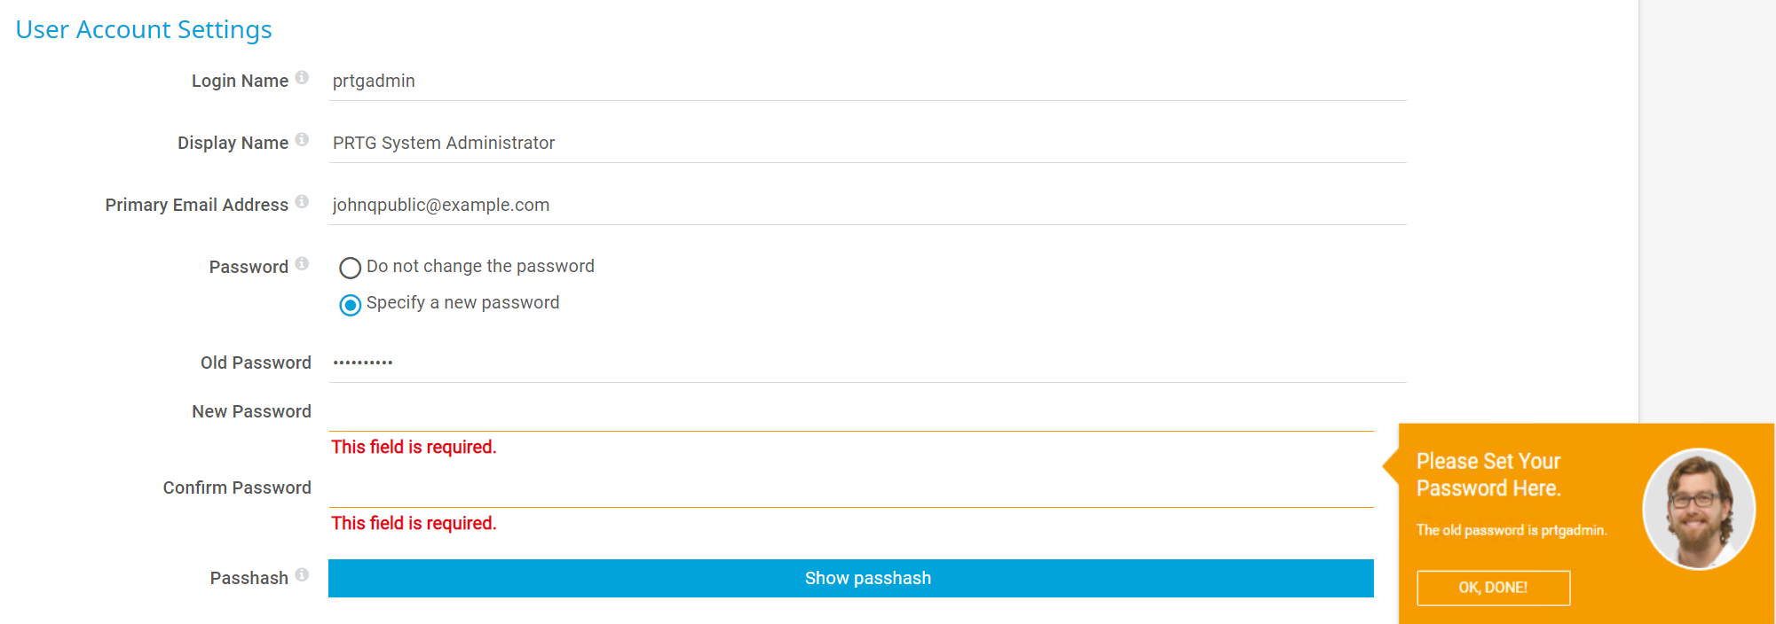
Task: Click the info icon beside Login Name
Action: [x=302, y=78]
